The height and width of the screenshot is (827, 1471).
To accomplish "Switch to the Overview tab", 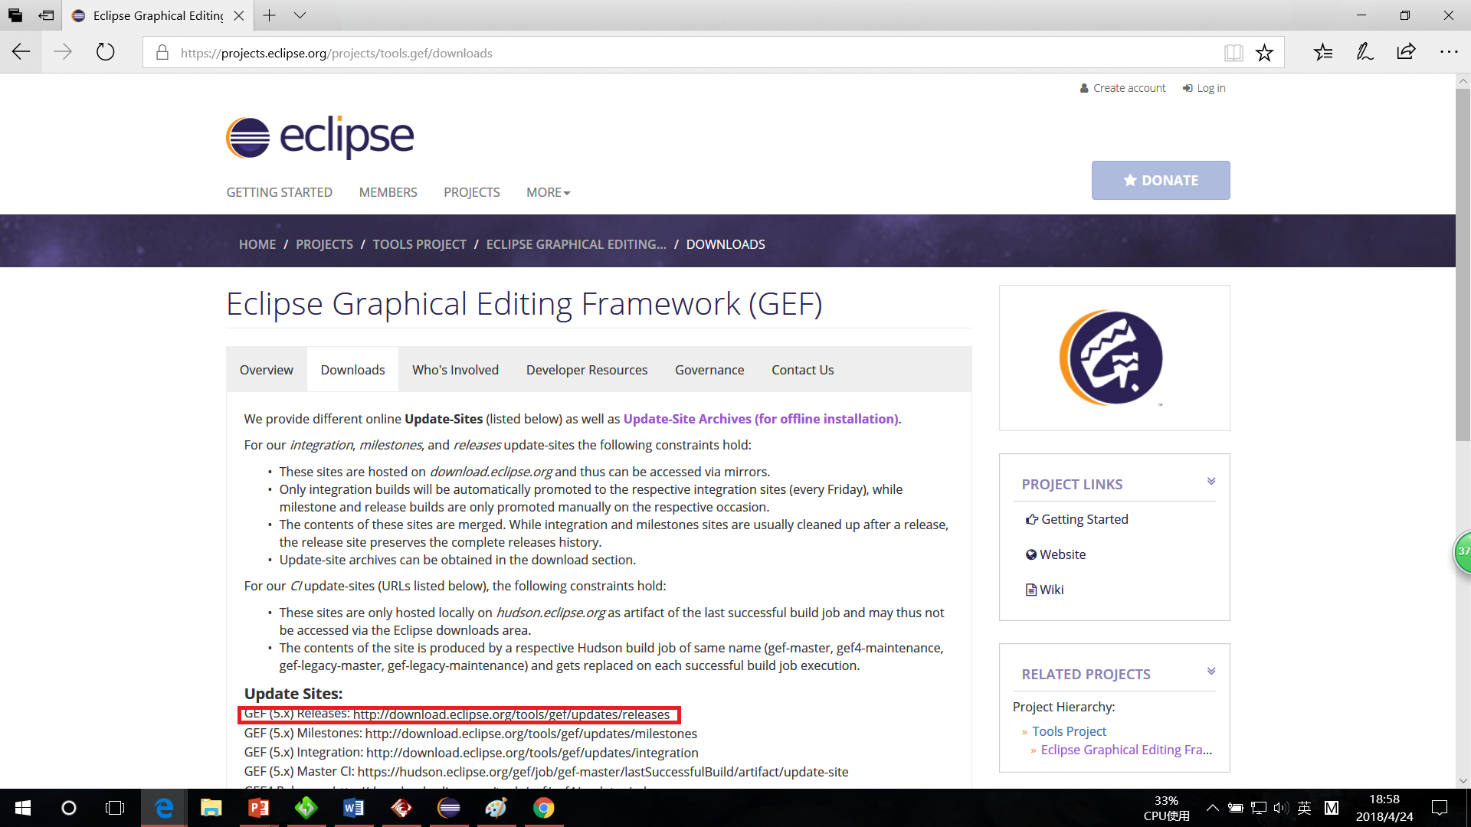I will pos(267,370).
